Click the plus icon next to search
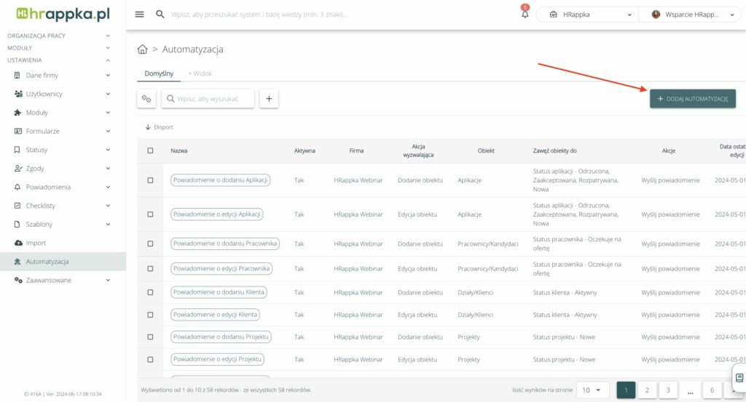This screenshot has width=746, height=402. 269,99
